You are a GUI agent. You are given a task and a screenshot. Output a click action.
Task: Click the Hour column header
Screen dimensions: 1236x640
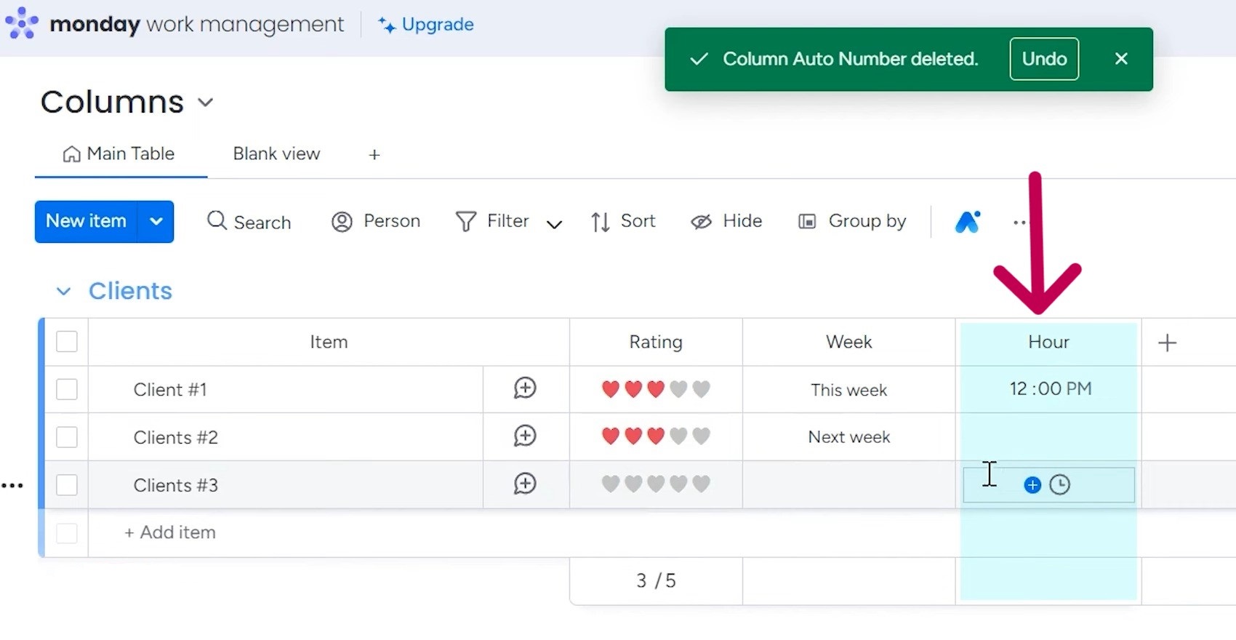1048,342
